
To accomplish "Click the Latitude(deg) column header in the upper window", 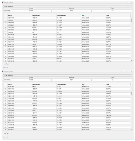I will (44, 15).
